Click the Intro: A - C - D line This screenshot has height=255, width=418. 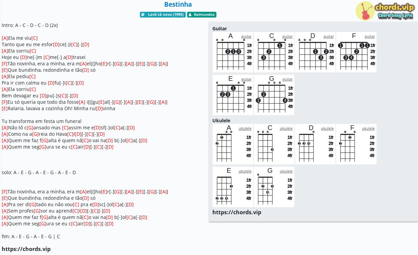30,25
